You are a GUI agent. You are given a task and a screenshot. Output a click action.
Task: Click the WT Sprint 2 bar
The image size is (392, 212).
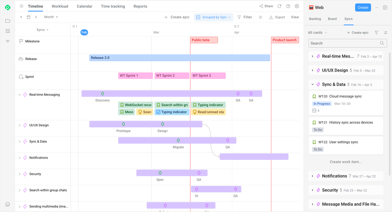[172, 75]
